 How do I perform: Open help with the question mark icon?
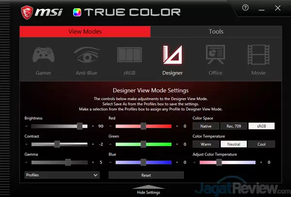pos(245,8)
